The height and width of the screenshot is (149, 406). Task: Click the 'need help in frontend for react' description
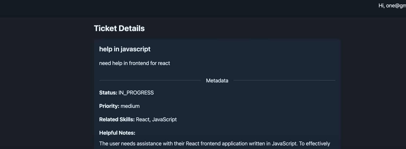click(x=134, y=63)
